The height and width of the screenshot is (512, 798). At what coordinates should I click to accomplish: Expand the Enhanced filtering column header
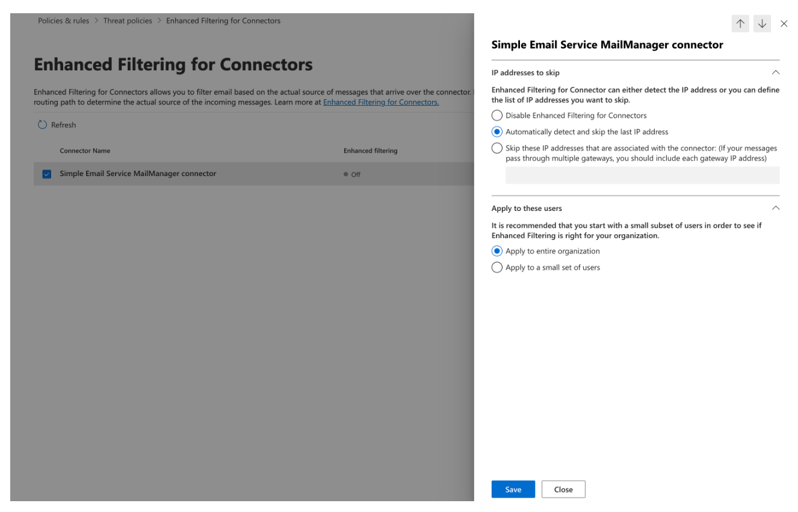370,150
